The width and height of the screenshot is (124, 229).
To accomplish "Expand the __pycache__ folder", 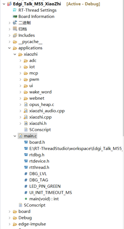I will [x=10, y=42].
